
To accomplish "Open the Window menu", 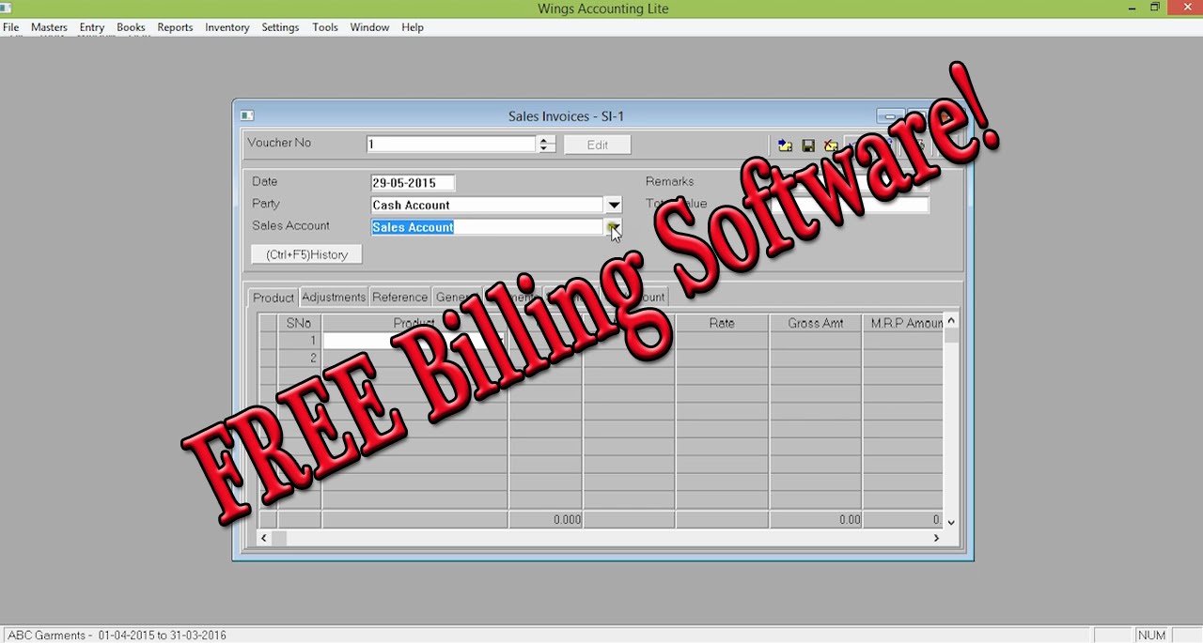I will (x=369, y=27).
